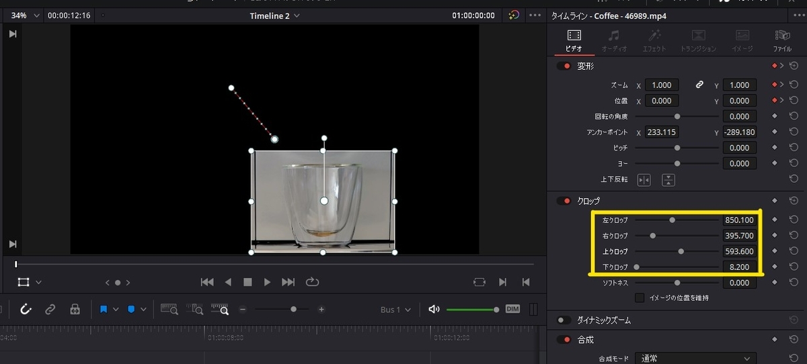Enable the ダイナミックズーム toggle

(x=564, y=320)
